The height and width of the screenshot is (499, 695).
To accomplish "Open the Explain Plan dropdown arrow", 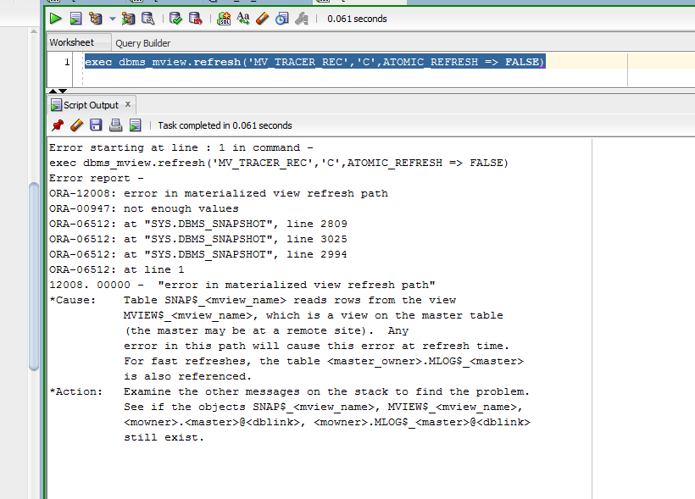I will tap(111, 18).
